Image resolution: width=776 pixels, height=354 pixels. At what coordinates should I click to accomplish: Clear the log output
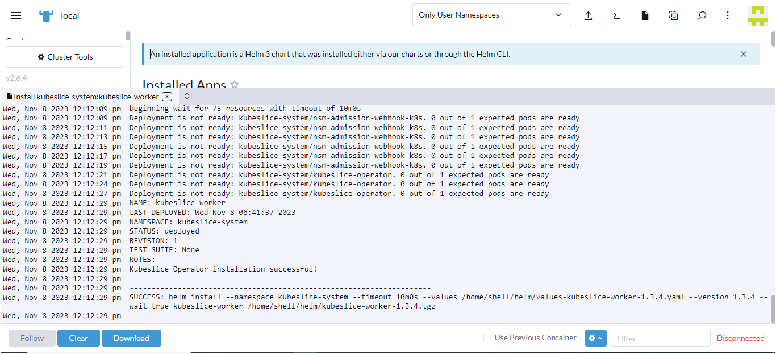78,338
